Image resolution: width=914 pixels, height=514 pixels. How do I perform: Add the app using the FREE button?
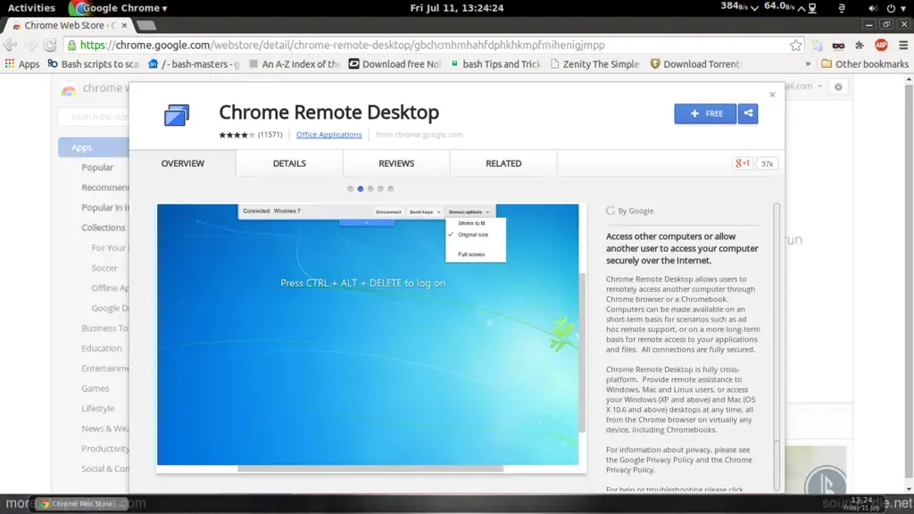point(705,113)
